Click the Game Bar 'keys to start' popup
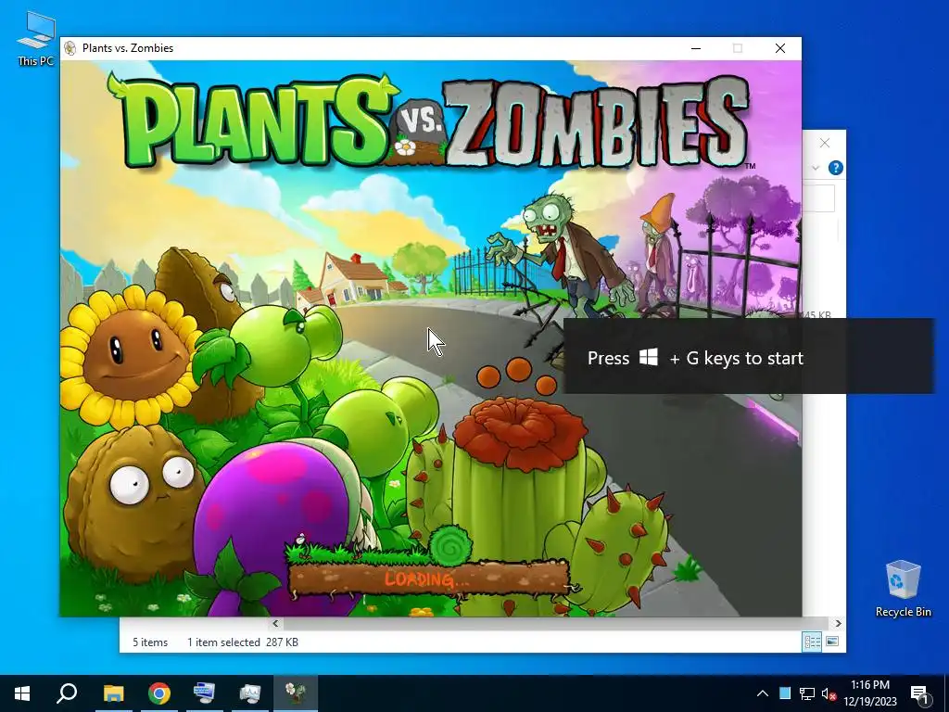 tap(749, 356)
